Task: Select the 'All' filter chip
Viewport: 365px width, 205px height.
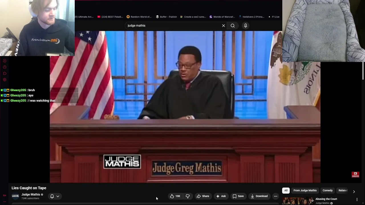Action: click(x=286, y=190)
